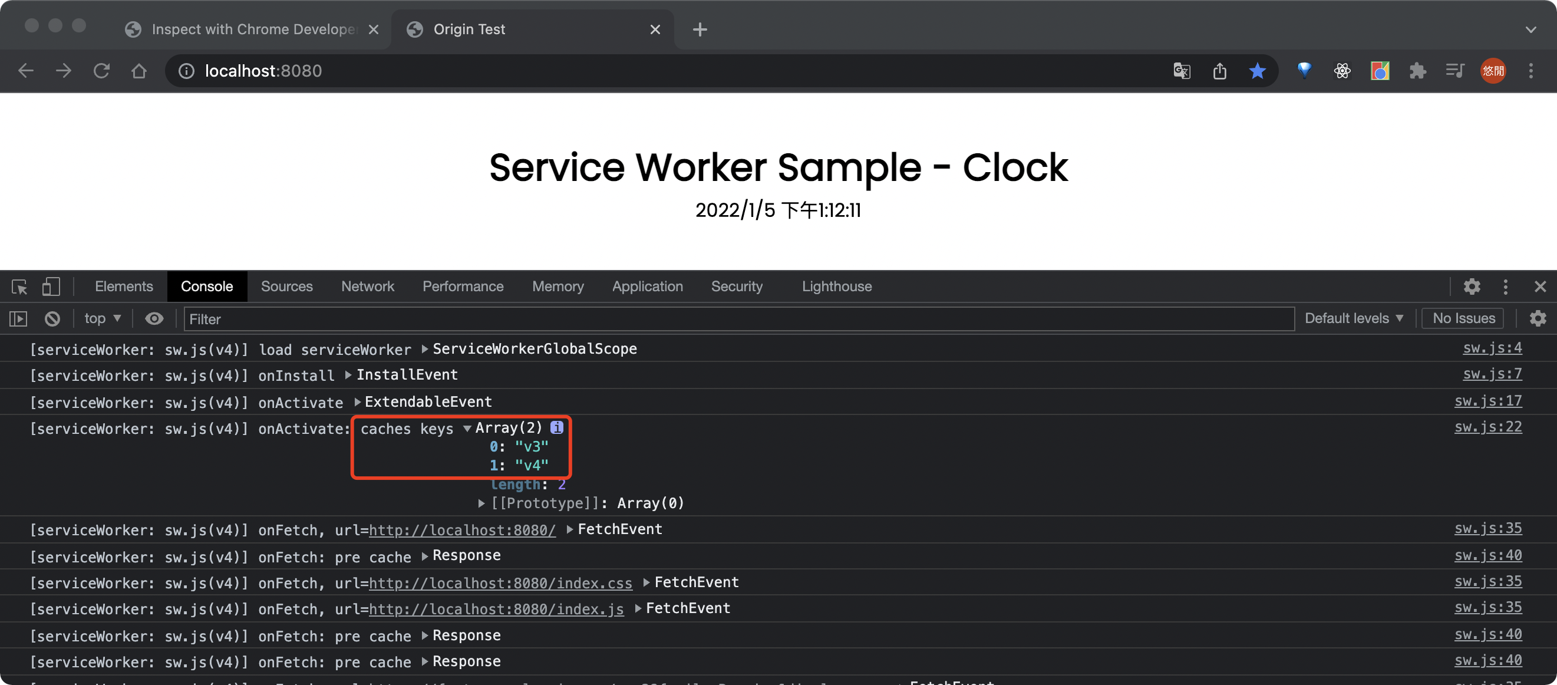Open React Developer Tools extension icon

pyautogui.click(x=1342, y=71)
